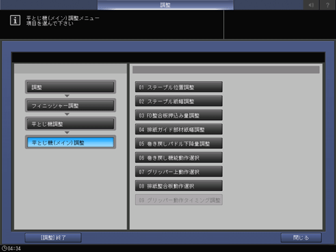Click the information icon in message area
The image size is (336, 252).
[15, 21]
